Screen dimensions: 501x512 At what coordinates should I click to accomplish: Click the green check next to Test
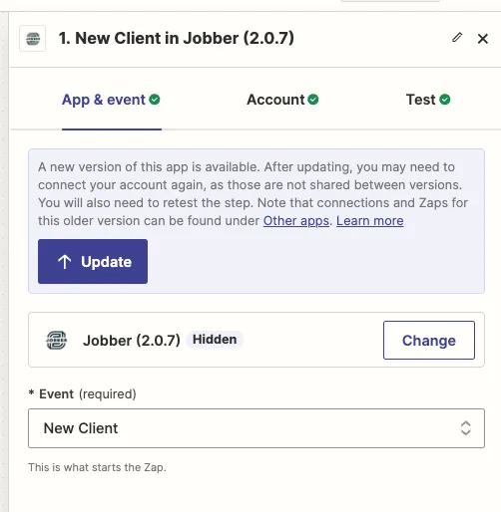[x=445, y=100]
